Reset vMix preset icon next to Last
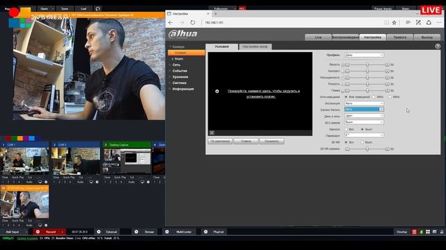446x250 pixels. click(x=98, y=8)
